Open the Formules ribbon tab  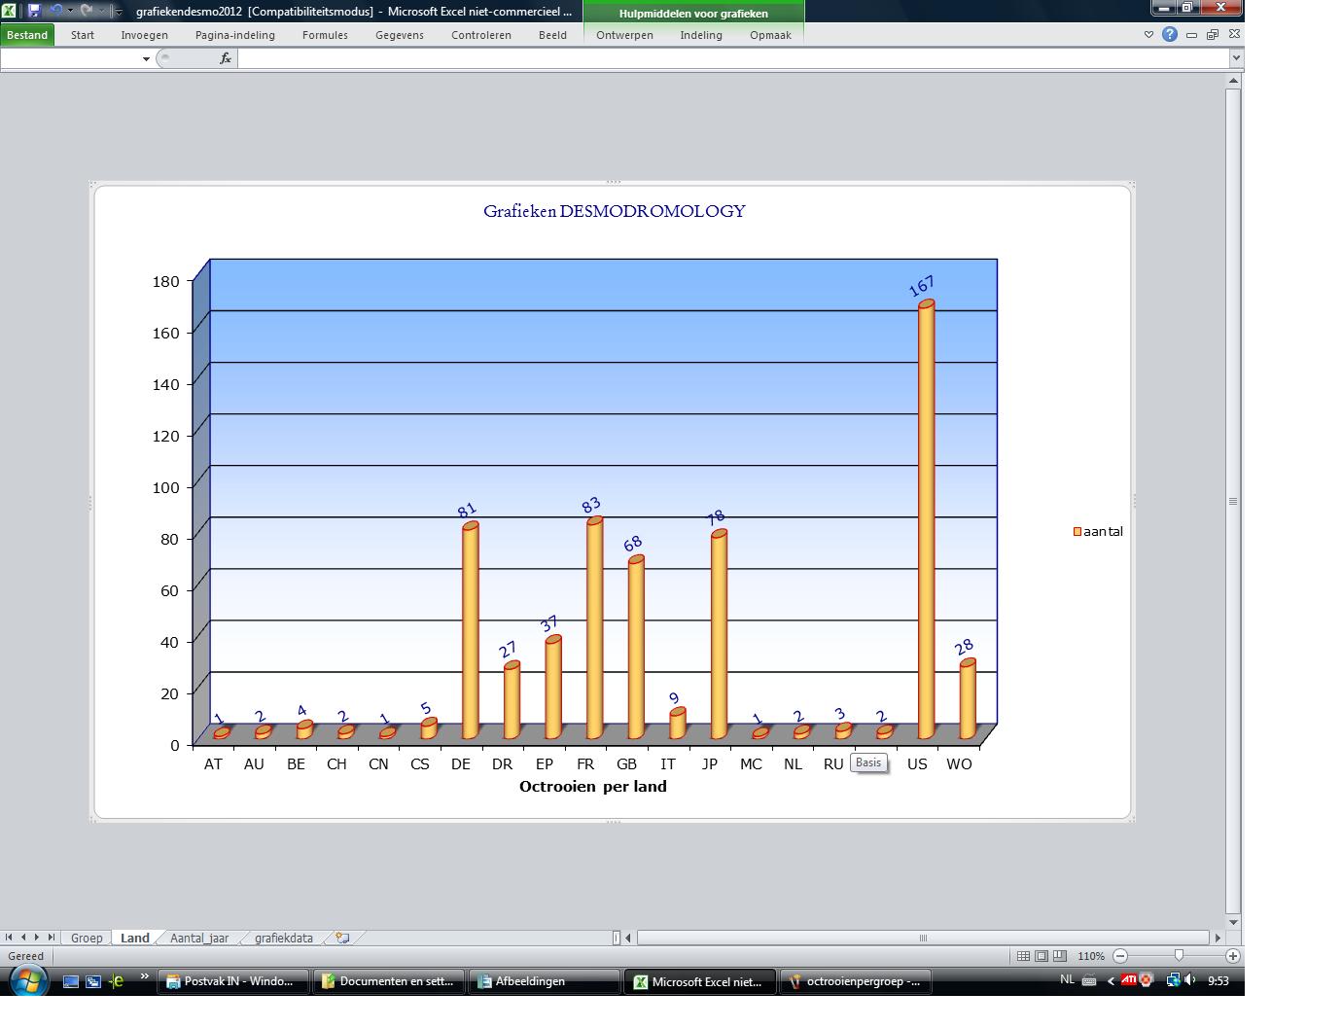point(325,35)
